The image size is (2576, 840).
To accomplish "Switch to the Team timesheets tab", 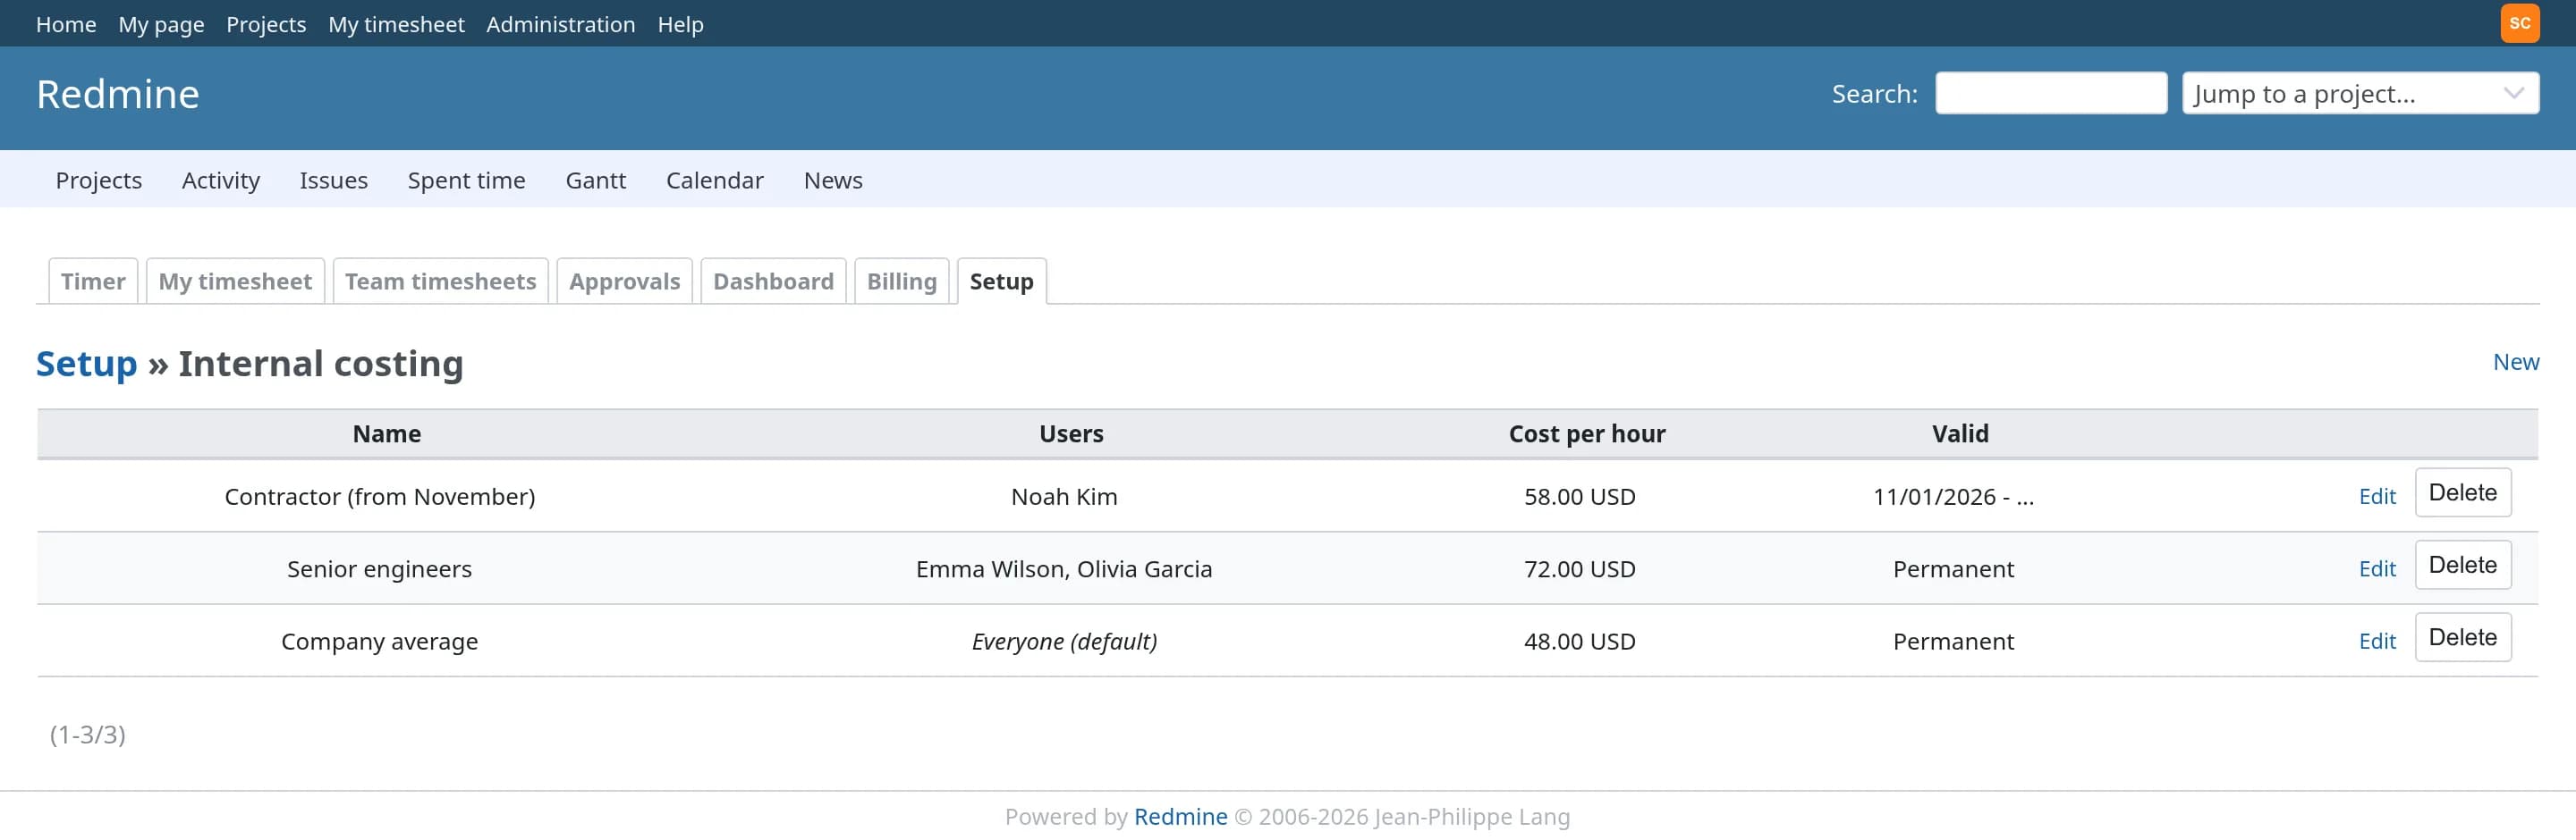I will click(440, 281).
